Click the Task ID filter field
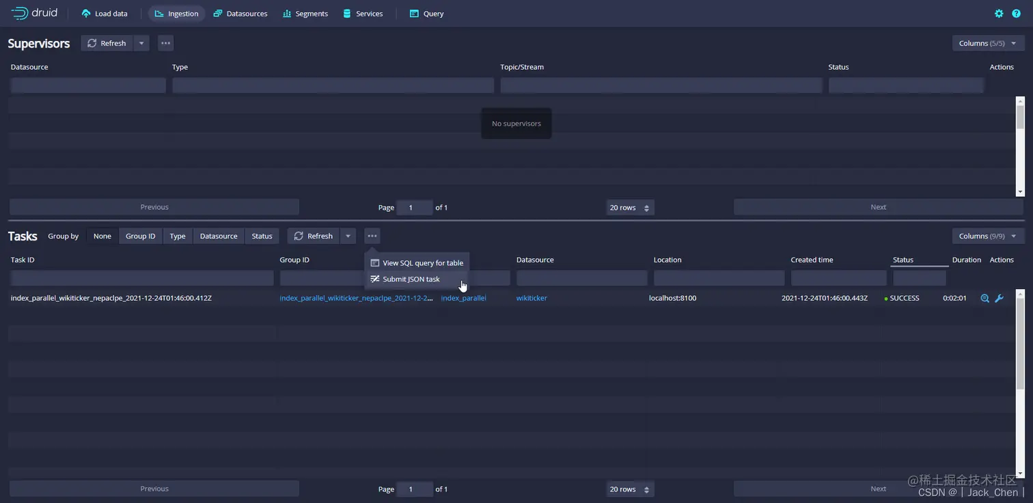The image size is (1033, 503). pyautogui.click(x=141, y=278)
